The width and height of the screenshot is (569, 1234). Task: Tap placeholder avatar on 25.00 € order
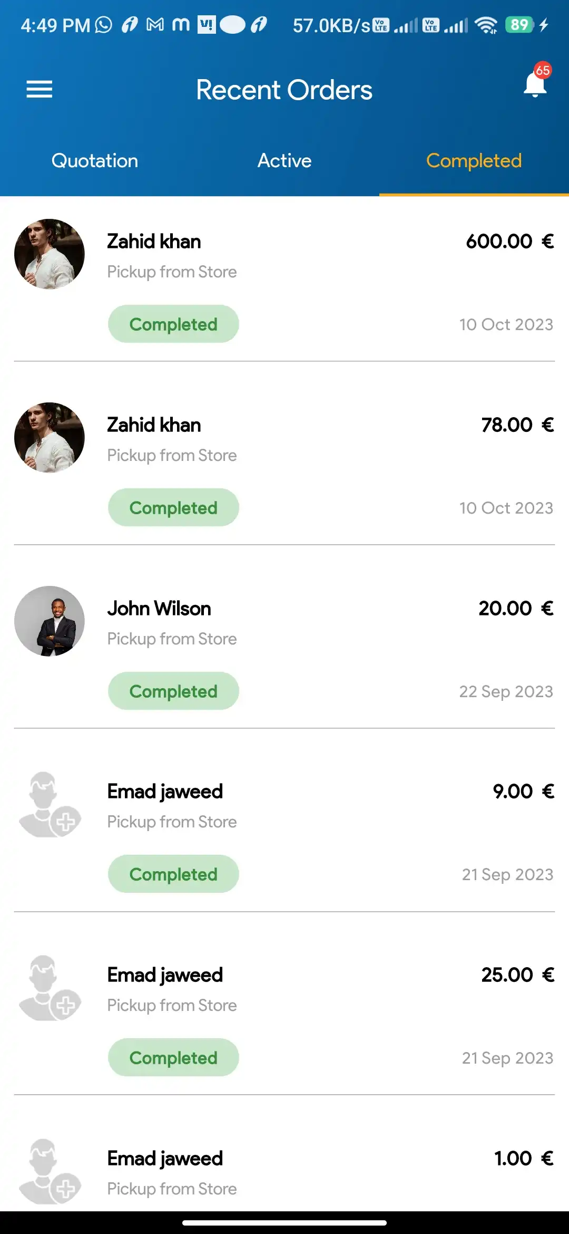click(x=50, y=988)
